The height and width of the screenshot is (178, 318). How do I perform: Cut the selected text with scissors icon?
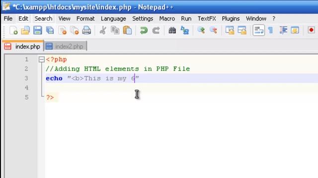point(103,31)
